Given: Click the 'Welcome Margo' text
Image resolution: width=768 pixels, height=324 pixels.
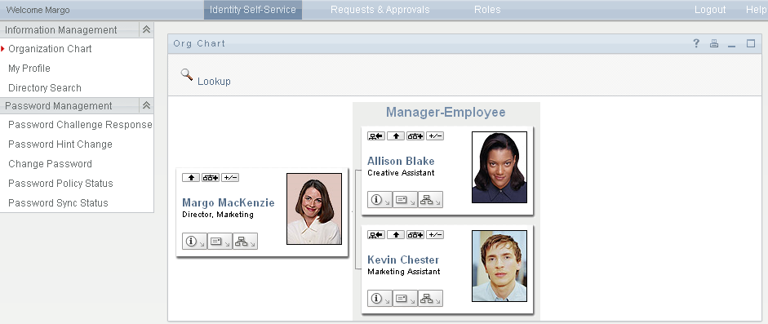Looking at the screenshot, I should pyautogui.click(x=38, y=10).
